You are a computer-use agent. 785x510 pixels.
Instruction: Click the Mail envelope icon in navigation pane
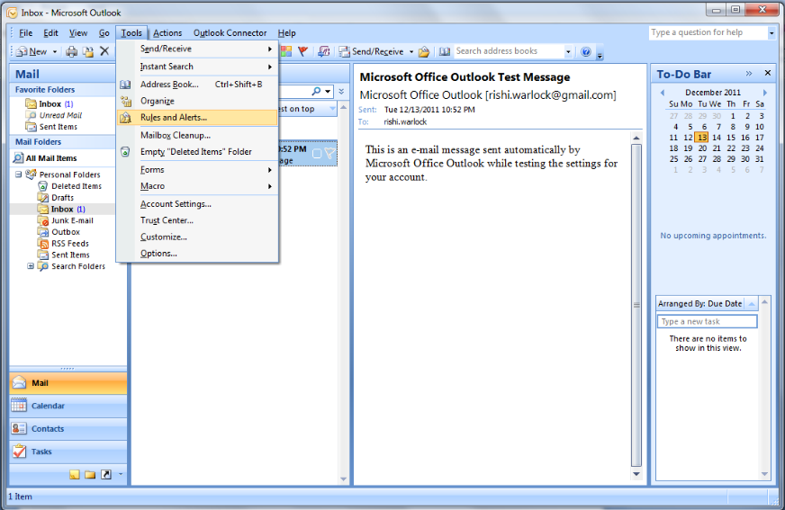19,383
